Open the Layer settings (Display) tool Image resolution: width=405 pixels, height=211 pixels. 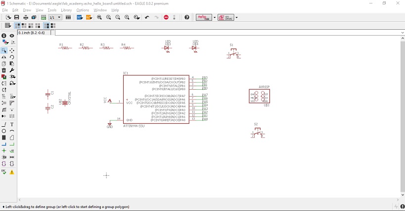click(4, 42)
